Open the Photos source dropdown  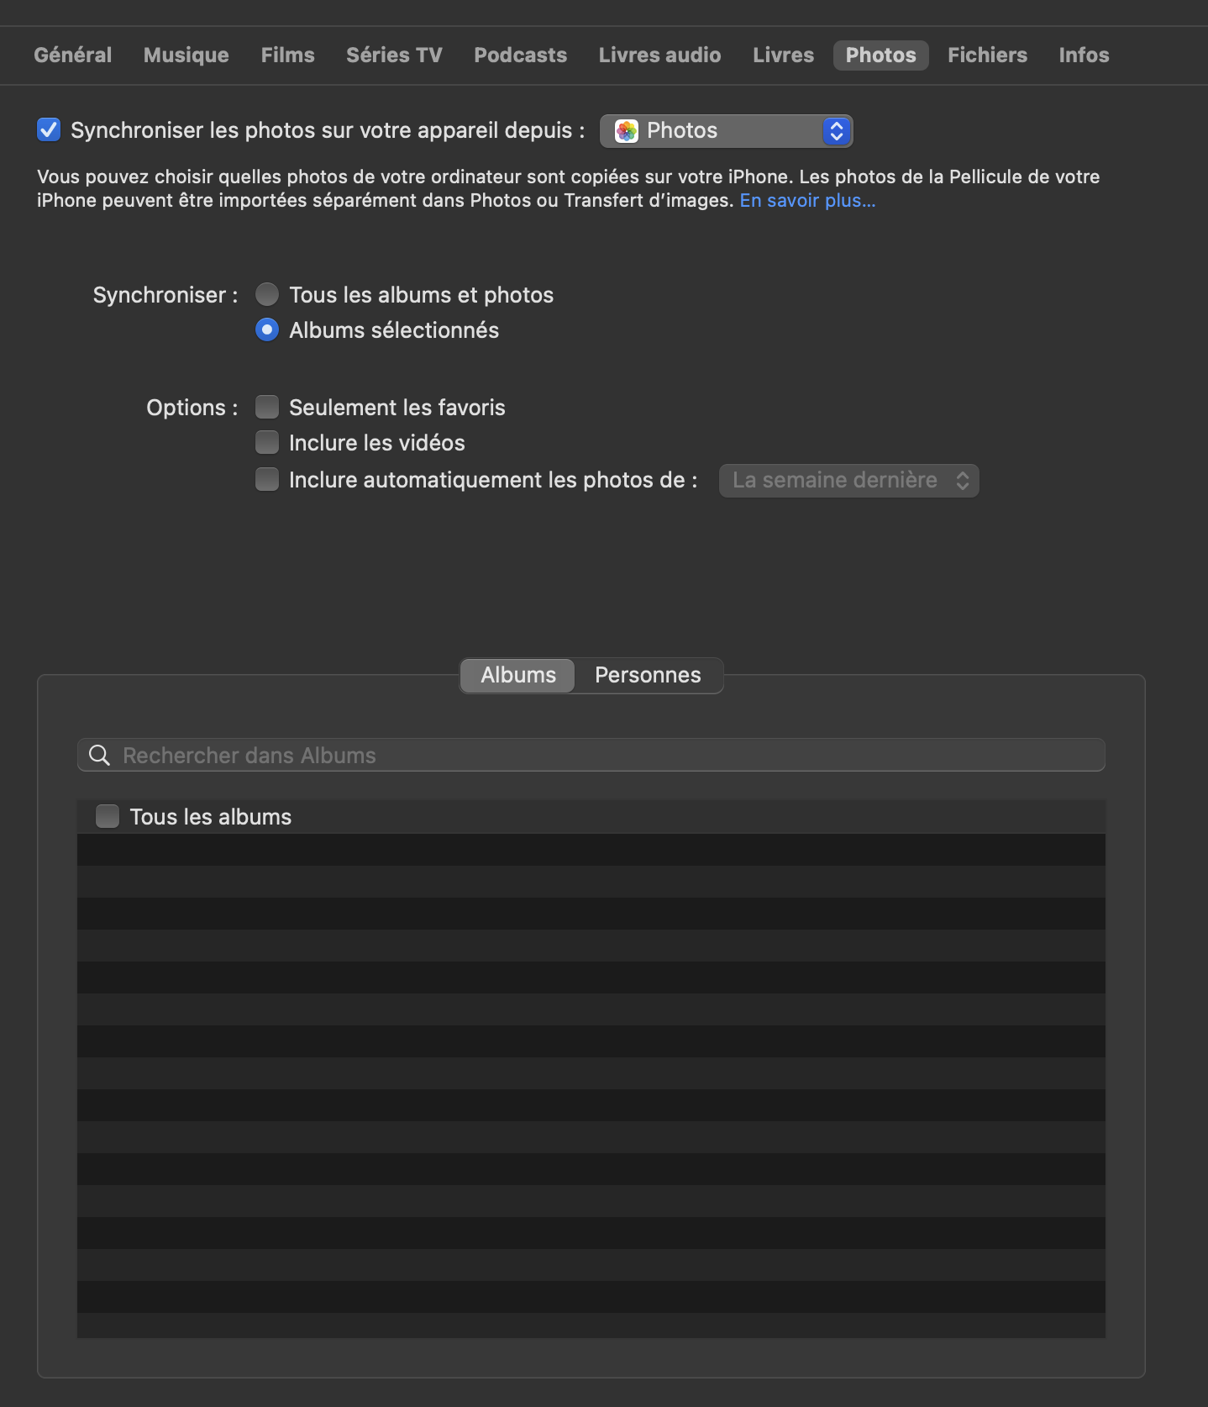coord(726,131)
